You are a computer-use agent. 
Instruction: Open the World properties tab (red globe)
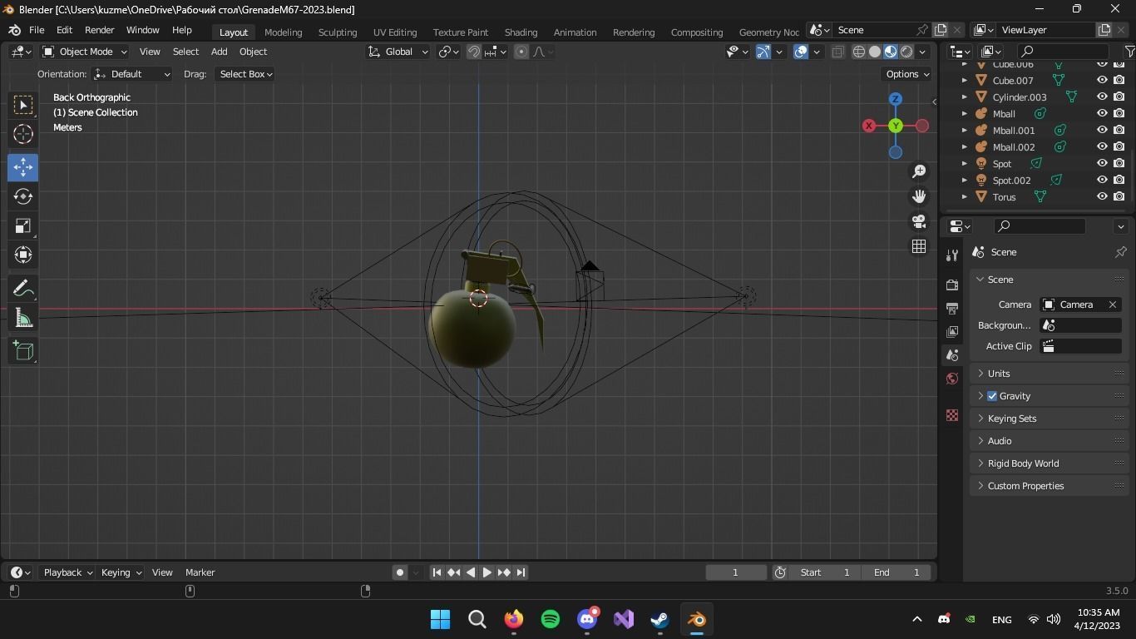(x=952, y=379)
